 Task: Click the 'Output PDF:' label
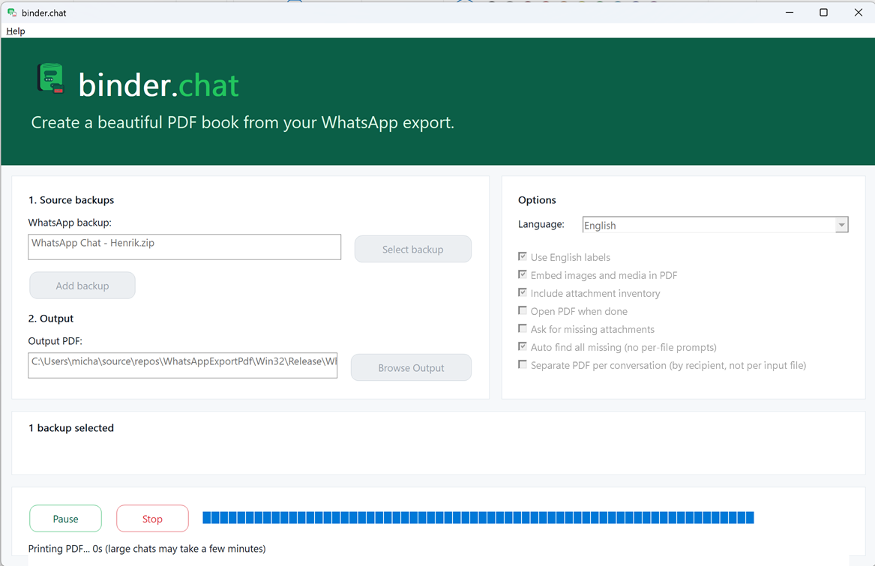click(55, 341)
